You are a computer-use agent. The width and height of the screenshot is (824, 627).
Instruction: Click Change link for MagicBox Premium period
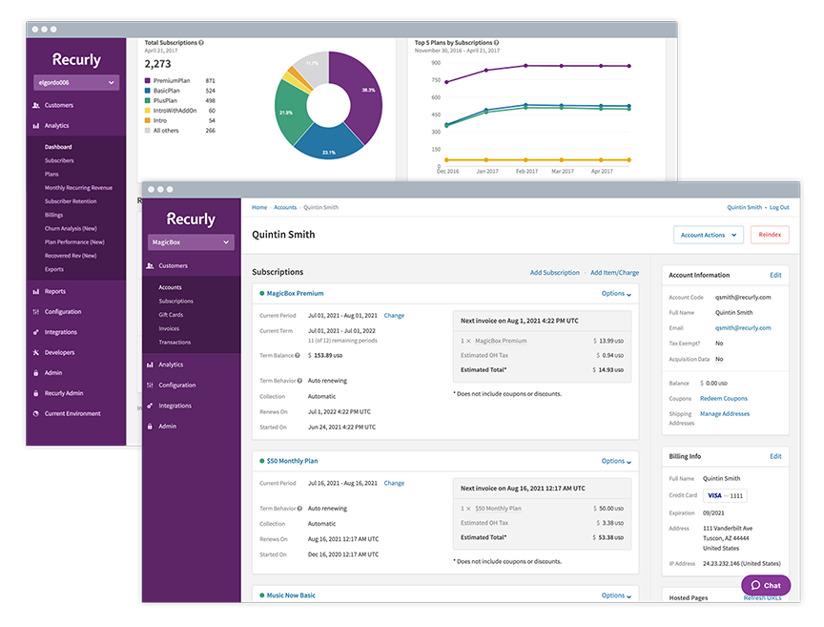(394, 316)
